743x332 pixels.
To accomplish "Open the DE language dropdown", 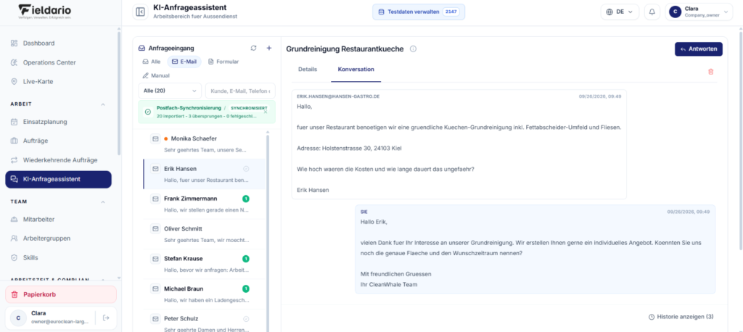I will [620, 12].
